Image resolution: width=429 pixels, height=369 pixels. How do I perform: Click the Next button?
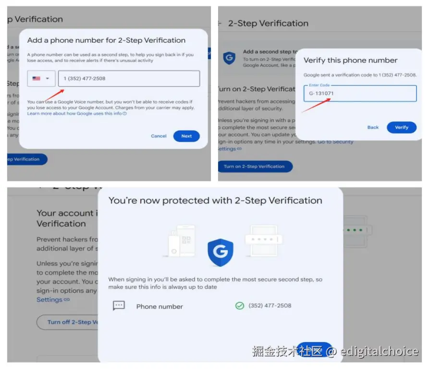click(186, 136)
